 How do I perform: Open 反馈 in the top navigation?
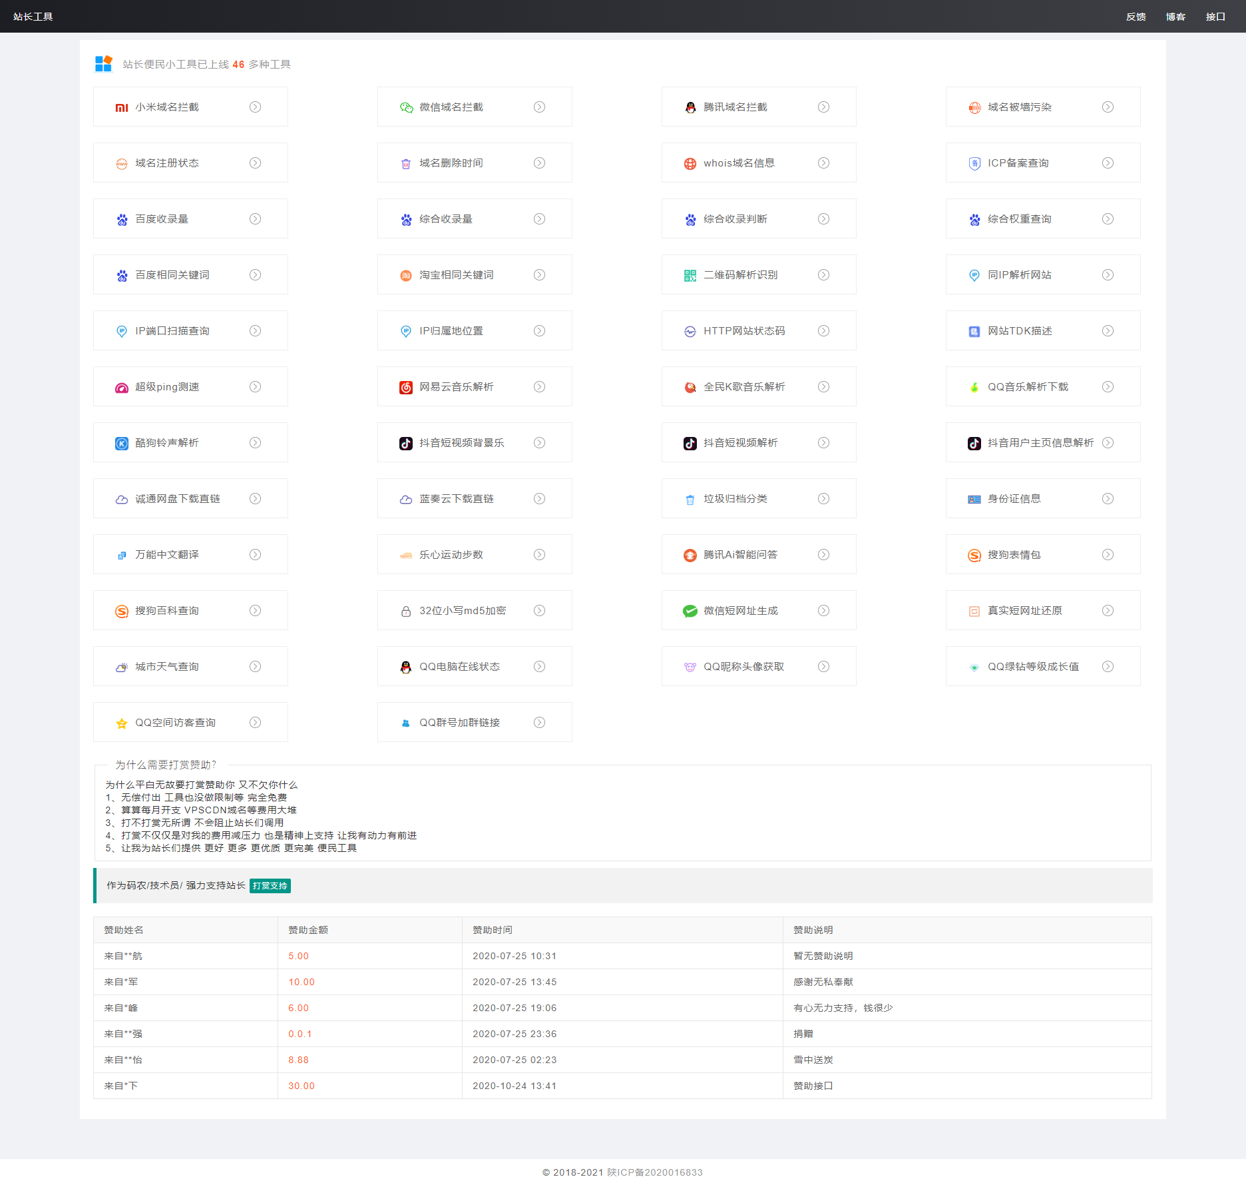[x=1136, y=17]
